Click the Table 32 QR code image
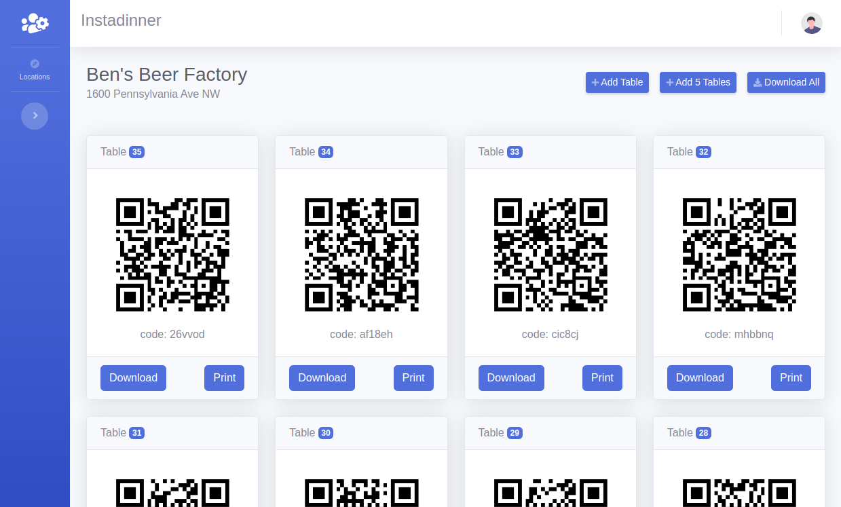 tap(739, 255)
